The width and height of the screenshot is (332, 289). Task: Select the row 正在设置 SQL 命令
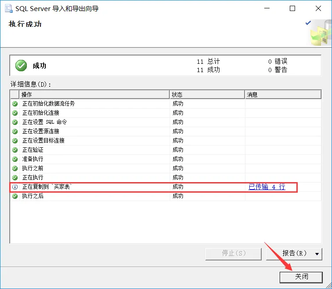click(x=166, y=122)
